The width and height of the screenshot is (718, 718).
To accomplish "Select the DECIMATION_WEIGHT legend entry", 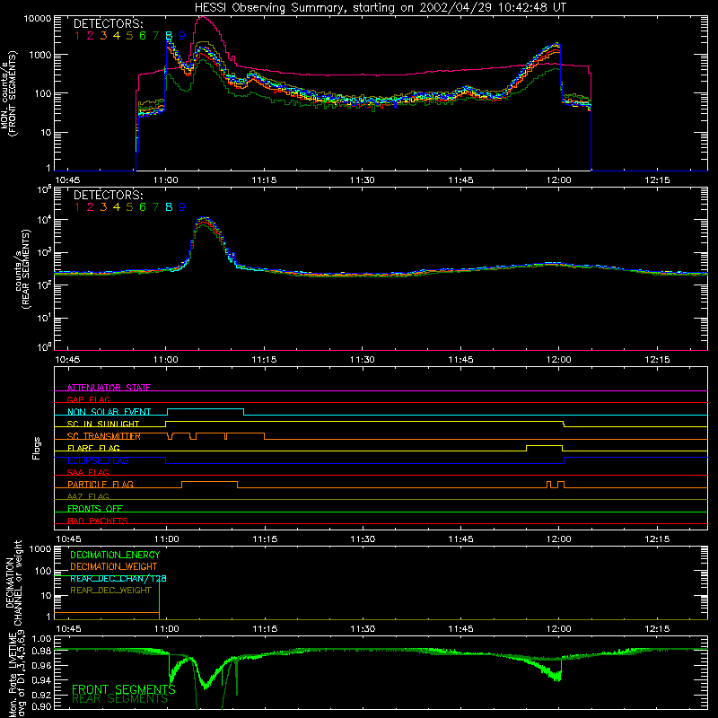I will point(114,566).
